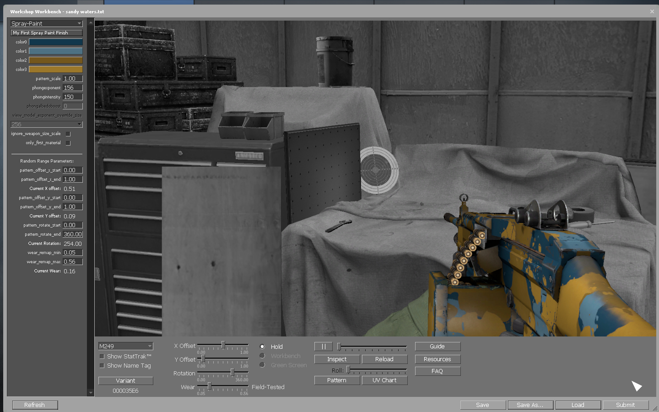Save the current finish
The image size is (659, 412).
[x=483, y=405]
